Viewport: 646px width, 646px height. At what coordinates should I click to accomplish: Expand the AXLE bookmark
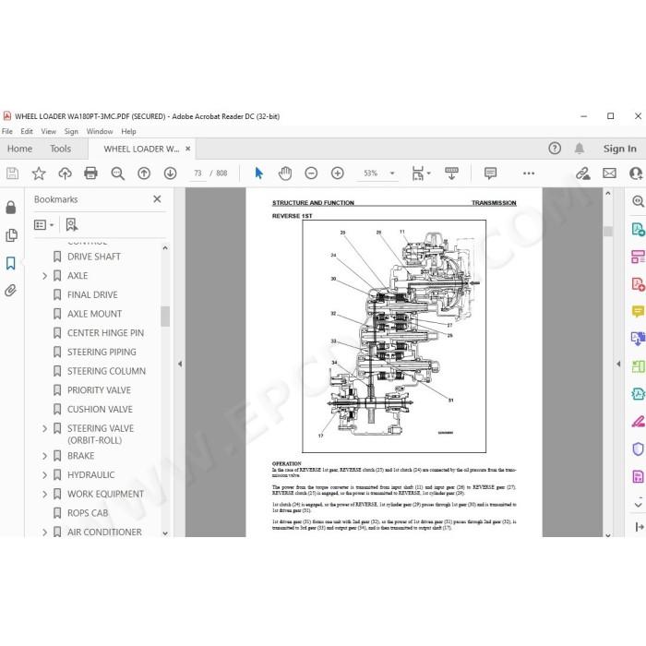coord(44,276)
